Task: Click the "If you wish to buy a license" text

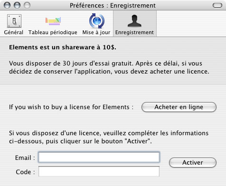Action: 71,107
